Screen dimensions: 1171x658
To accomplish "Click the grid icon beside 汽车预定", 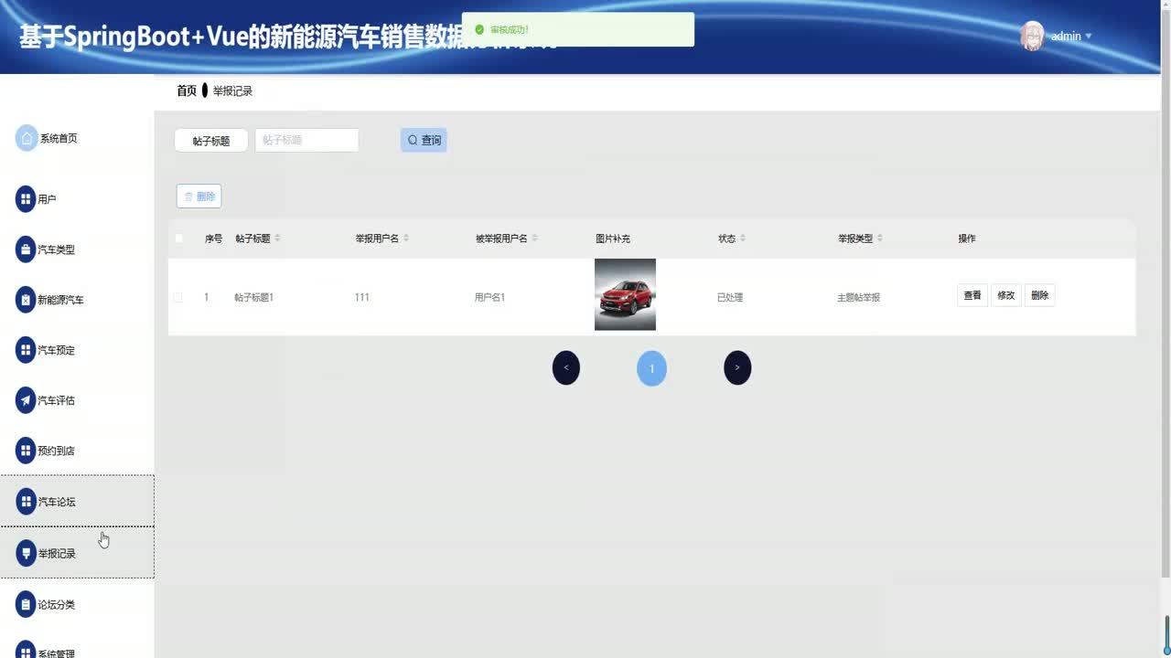I will 26,350.
